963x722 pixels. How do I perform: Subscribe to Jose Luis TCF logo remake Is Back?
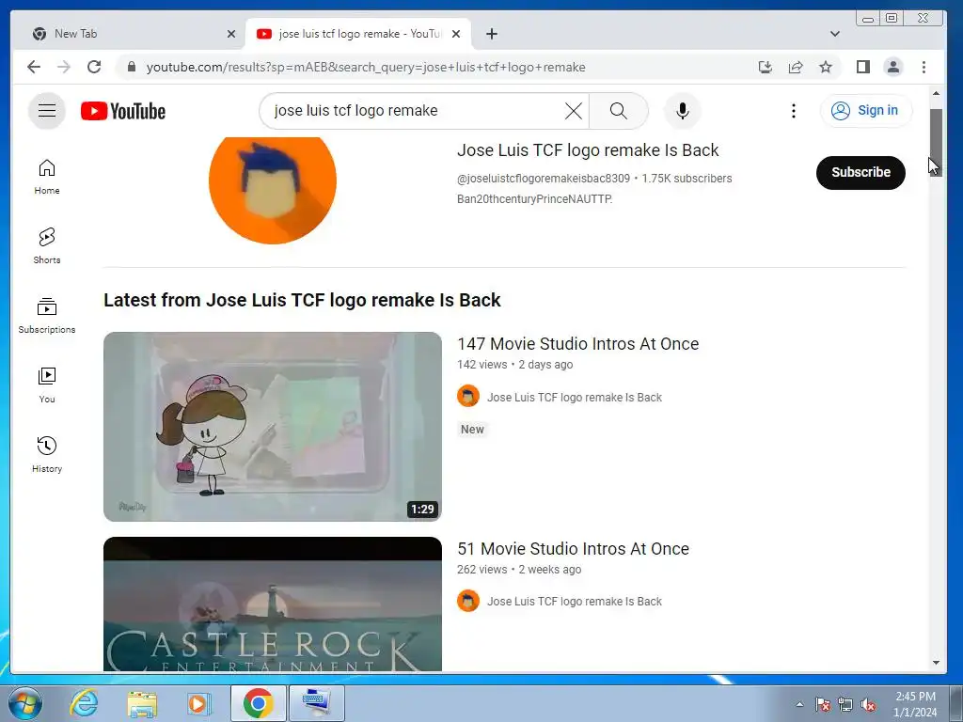pos(860,173)
